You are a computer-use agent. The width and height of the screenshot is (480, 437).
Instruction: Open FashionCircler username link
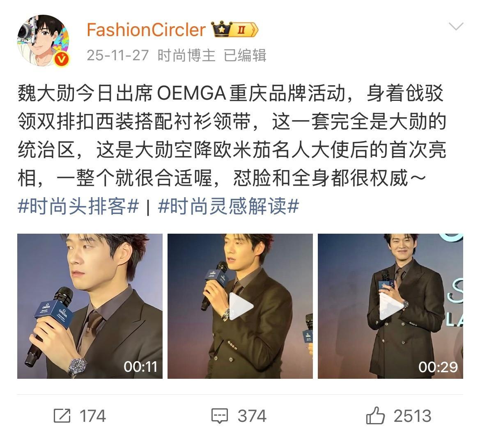click(146, 30)
